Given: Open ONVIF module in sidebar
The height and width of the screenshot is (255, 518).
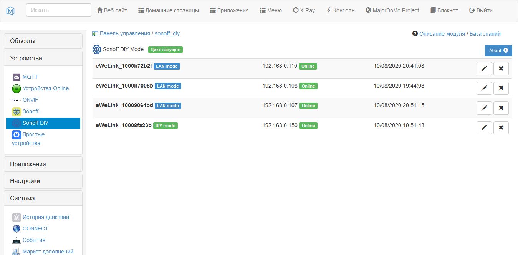Looking at the screenshot, I should point(30,100).
